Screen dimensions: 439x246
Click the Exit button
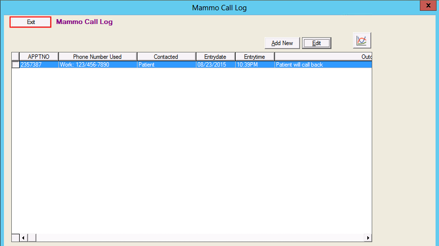(x=30, y=22)
